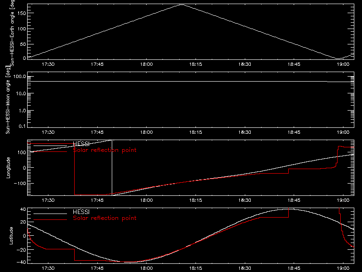Click the 10.0 tick on Moon angle axis
The width and height of the screenshot is (362, 272).
[21, 94]
